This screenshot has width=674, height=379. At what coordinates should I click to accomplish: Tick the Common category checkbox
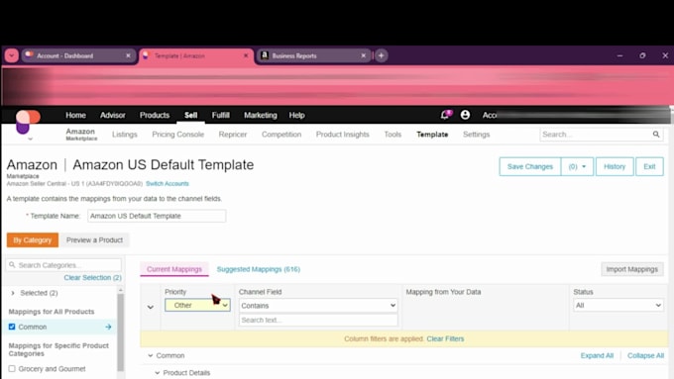(12, 328)
